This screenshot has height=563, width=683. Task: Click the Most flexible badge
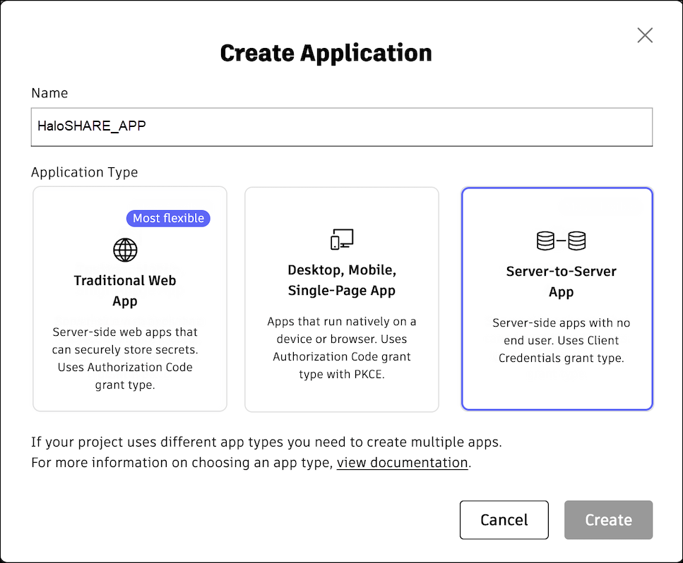[168, 218]
